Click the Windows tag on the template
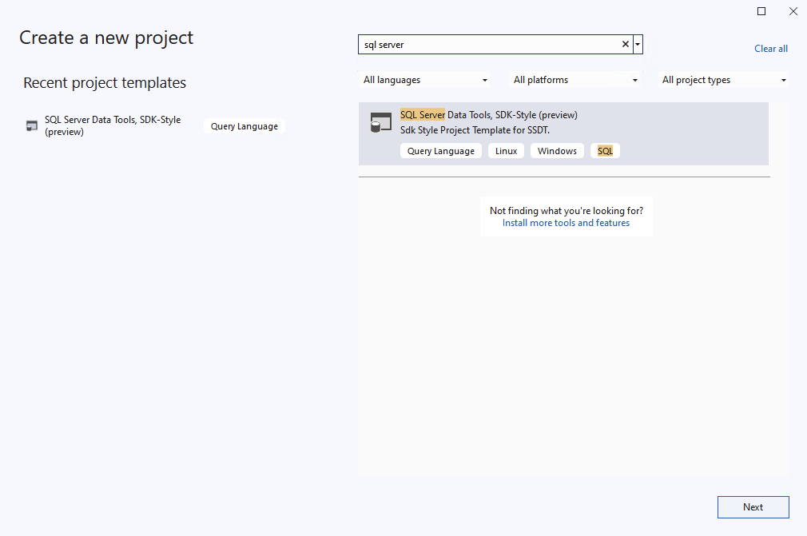 coord(557,150)
